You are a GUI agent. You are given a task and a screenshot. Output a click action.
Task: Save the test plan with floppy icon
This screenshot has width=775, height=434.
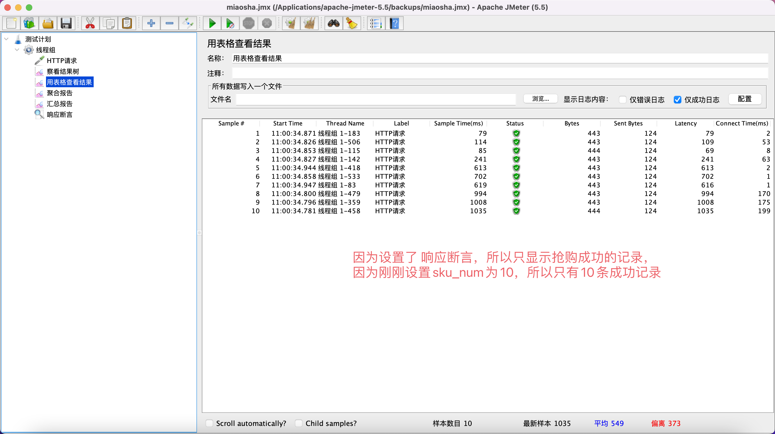(66, 23)
